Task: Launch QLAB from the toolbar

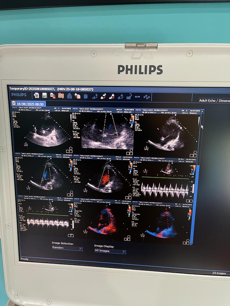Action: [x=138, y=97]
